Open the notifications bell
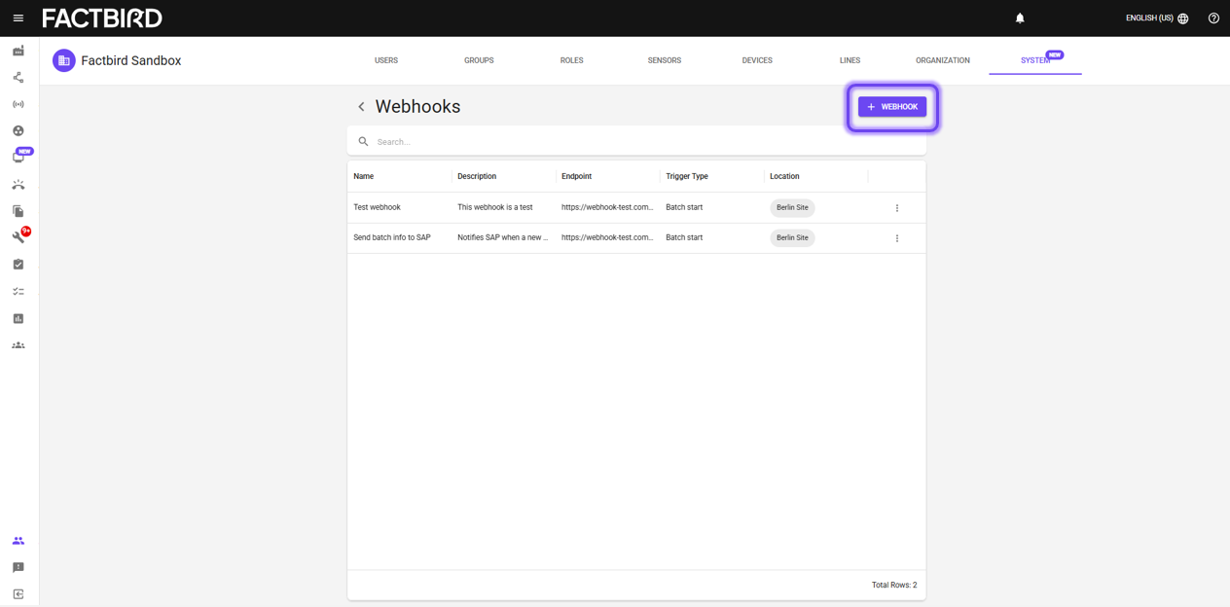Viewport: 1230px width, 607px height. click(x=1020, y=18)
